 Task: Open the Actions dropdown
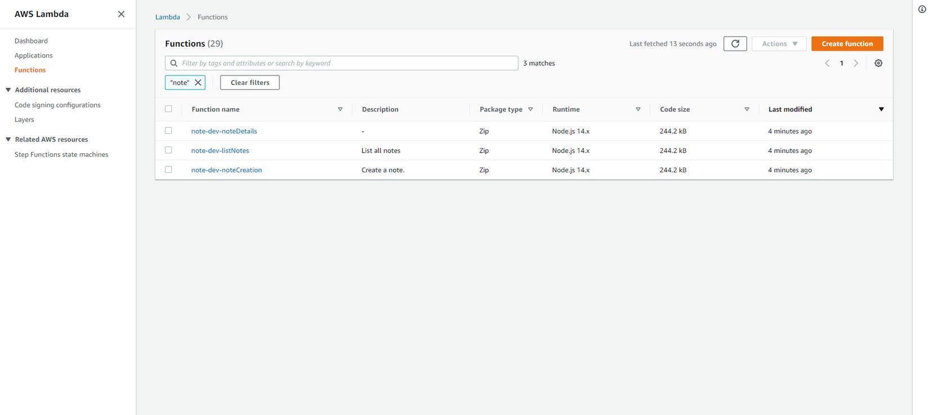coord(779,44)
